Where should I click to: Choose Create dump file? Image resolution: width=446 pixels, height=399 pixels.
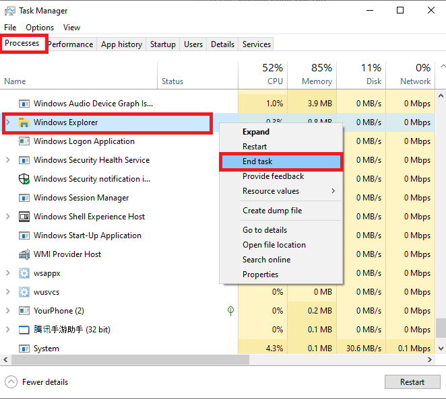(x=281, y=211)
